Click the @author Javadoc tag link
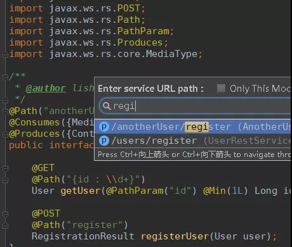This screenshot has height=247, width=292. 46,88
